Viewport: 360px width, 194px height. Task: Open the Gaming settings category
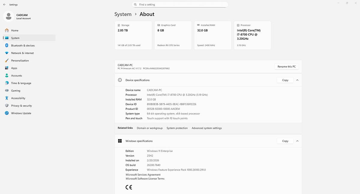[16, 91]
